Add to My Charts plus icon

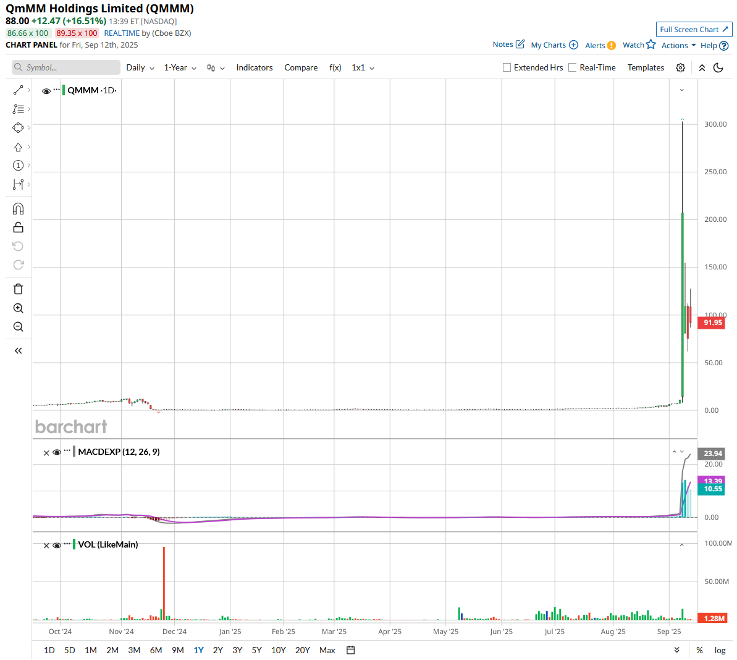573,44
